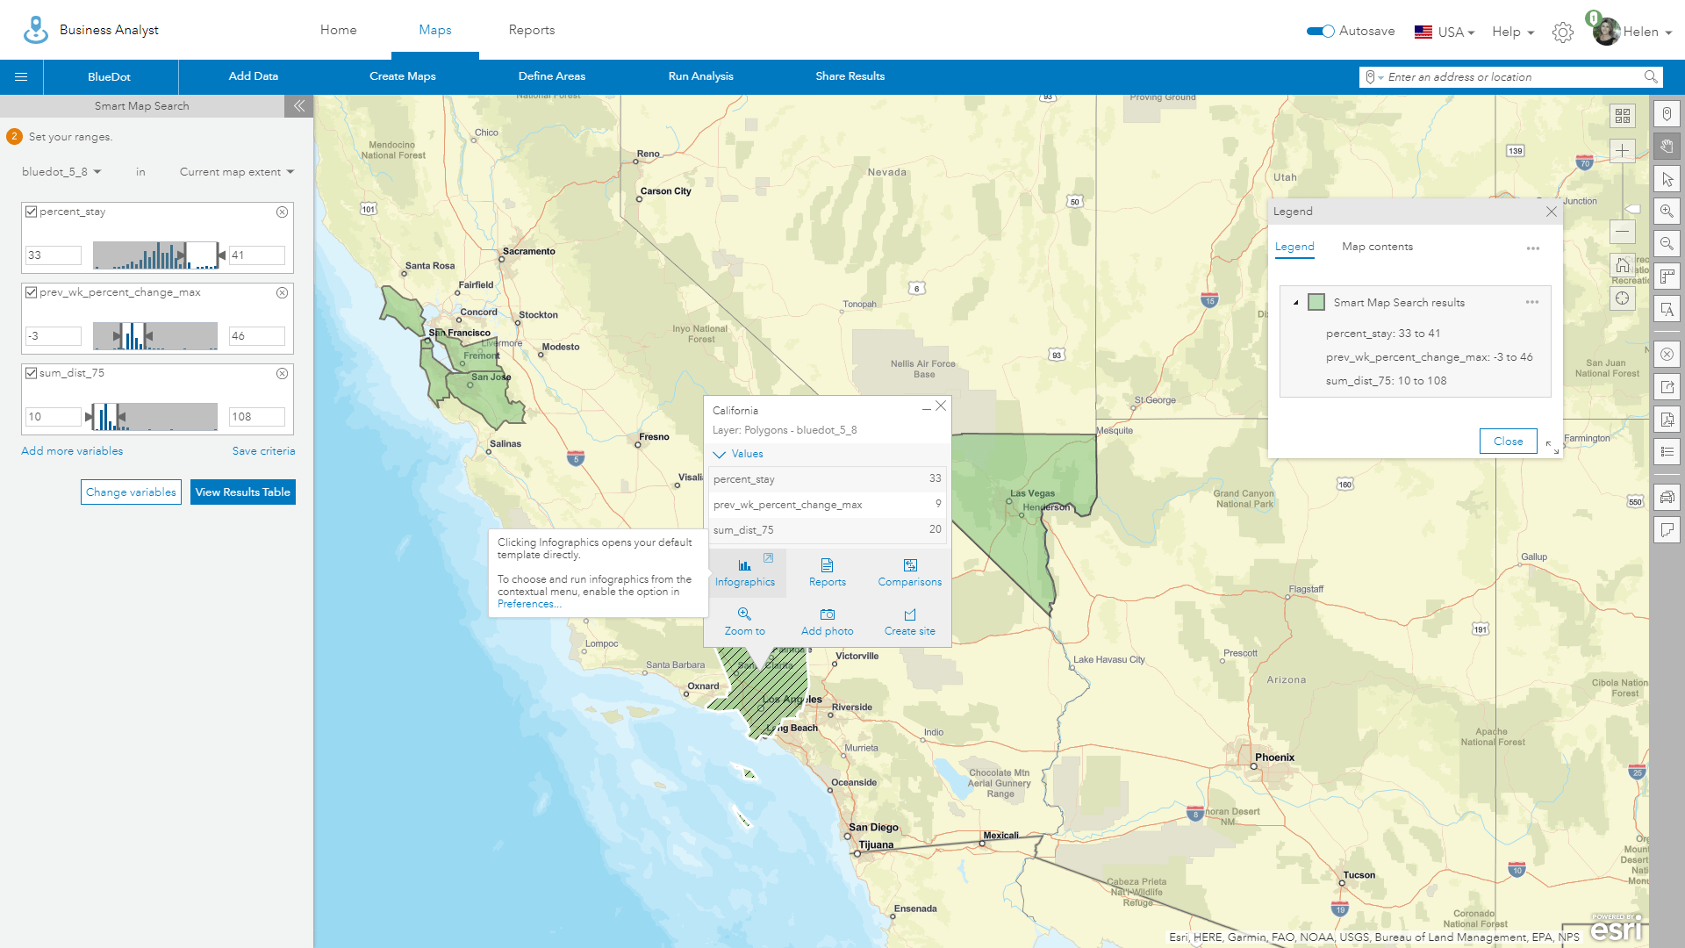Select the drive-time tool icon
The height and width of the screenshot is (948, 1685).
(x=1667, y=497)
